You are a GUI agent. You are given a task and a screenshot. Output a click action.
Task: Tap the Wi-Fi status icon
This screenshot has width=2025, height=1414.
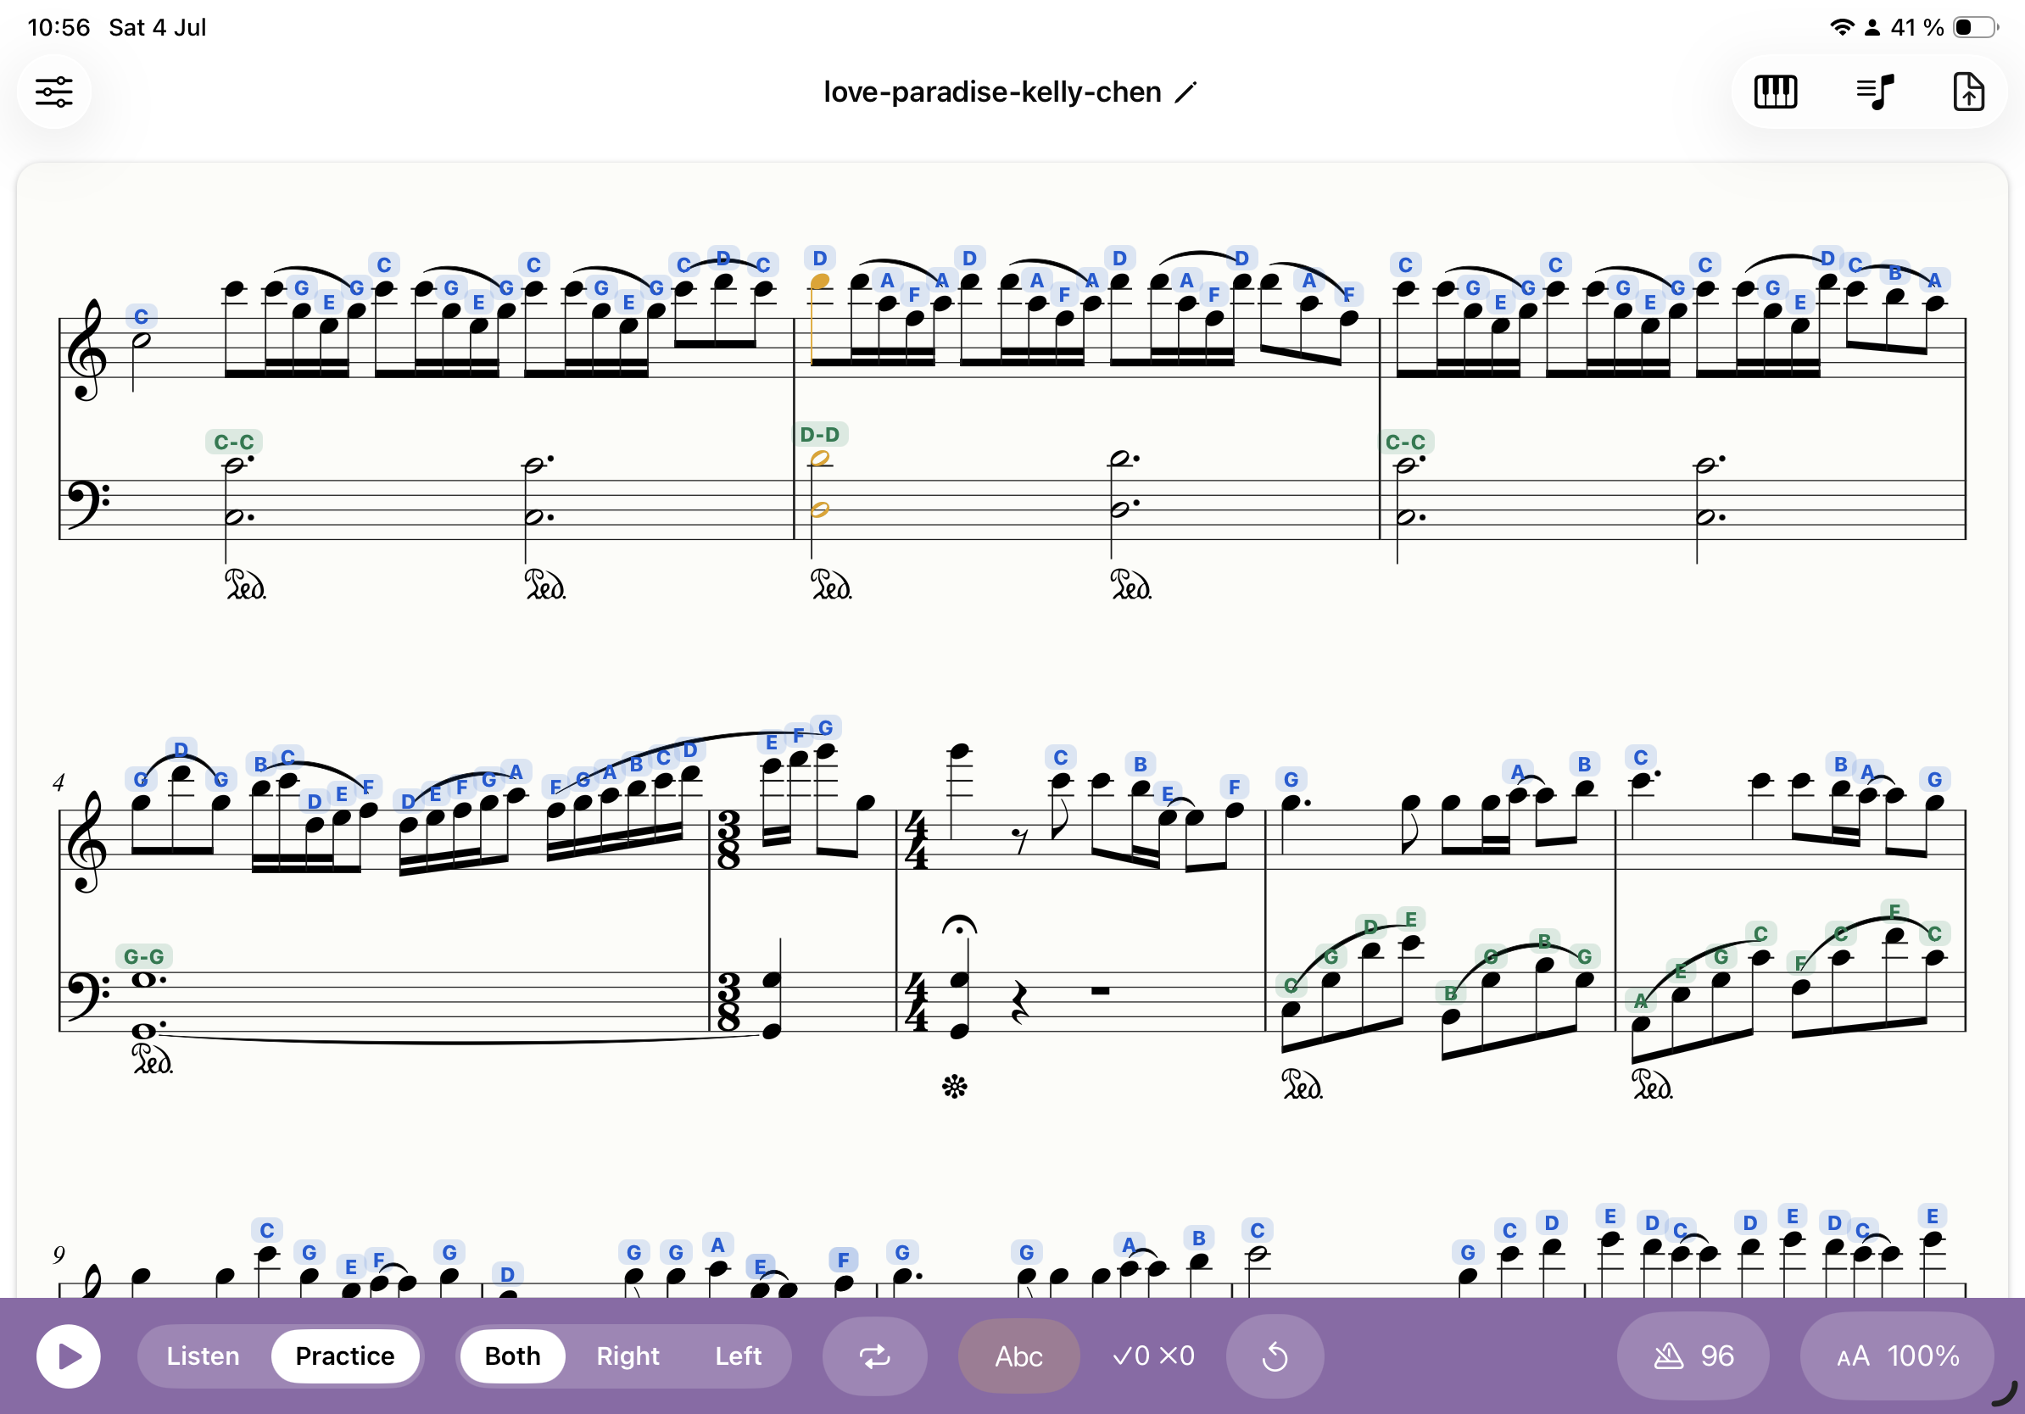coord(1842,27)
